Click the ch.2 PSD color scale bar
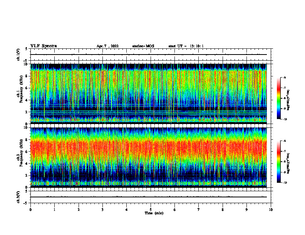The width and height of the screenshot is (305, 235). point(279,162)
